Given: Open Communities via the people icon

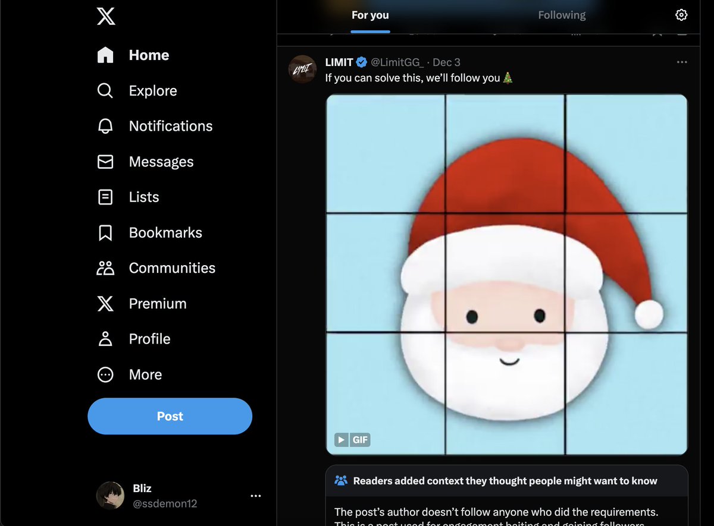Looking at the screenshot, I should pyautogui.click(x=105, y=268).
